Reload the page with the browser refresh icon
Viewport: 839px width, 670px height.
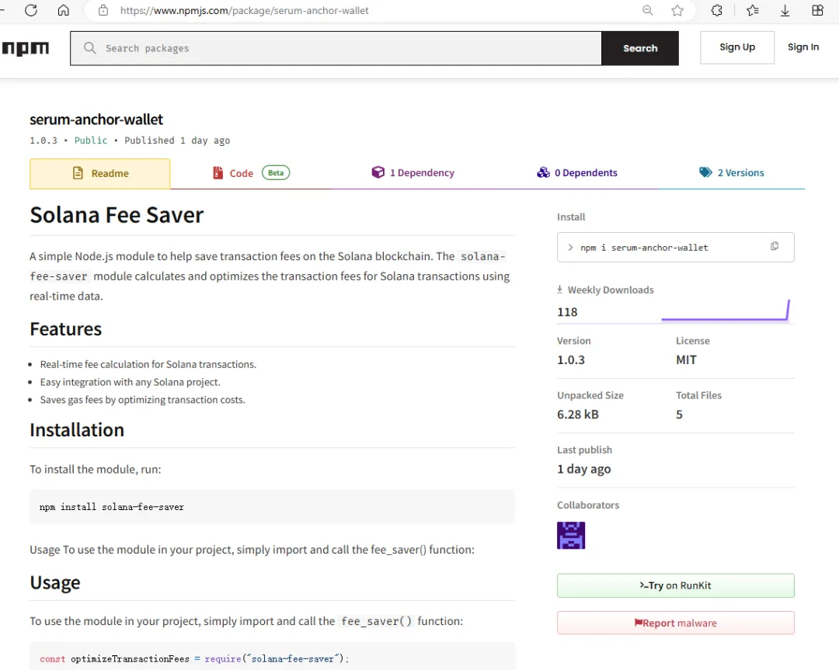(x=31, y=10)
